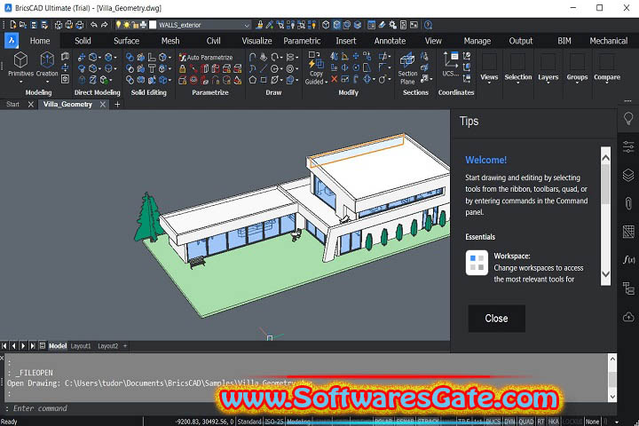Open the Parameters f(x) panel icon

[x=628, y=260]
